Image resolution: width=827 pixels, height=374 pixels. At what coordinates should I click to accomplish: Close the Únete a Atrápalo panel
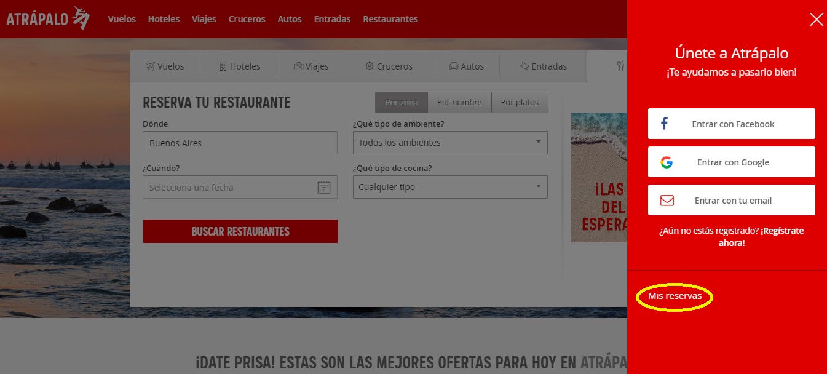tap(817, 20)
